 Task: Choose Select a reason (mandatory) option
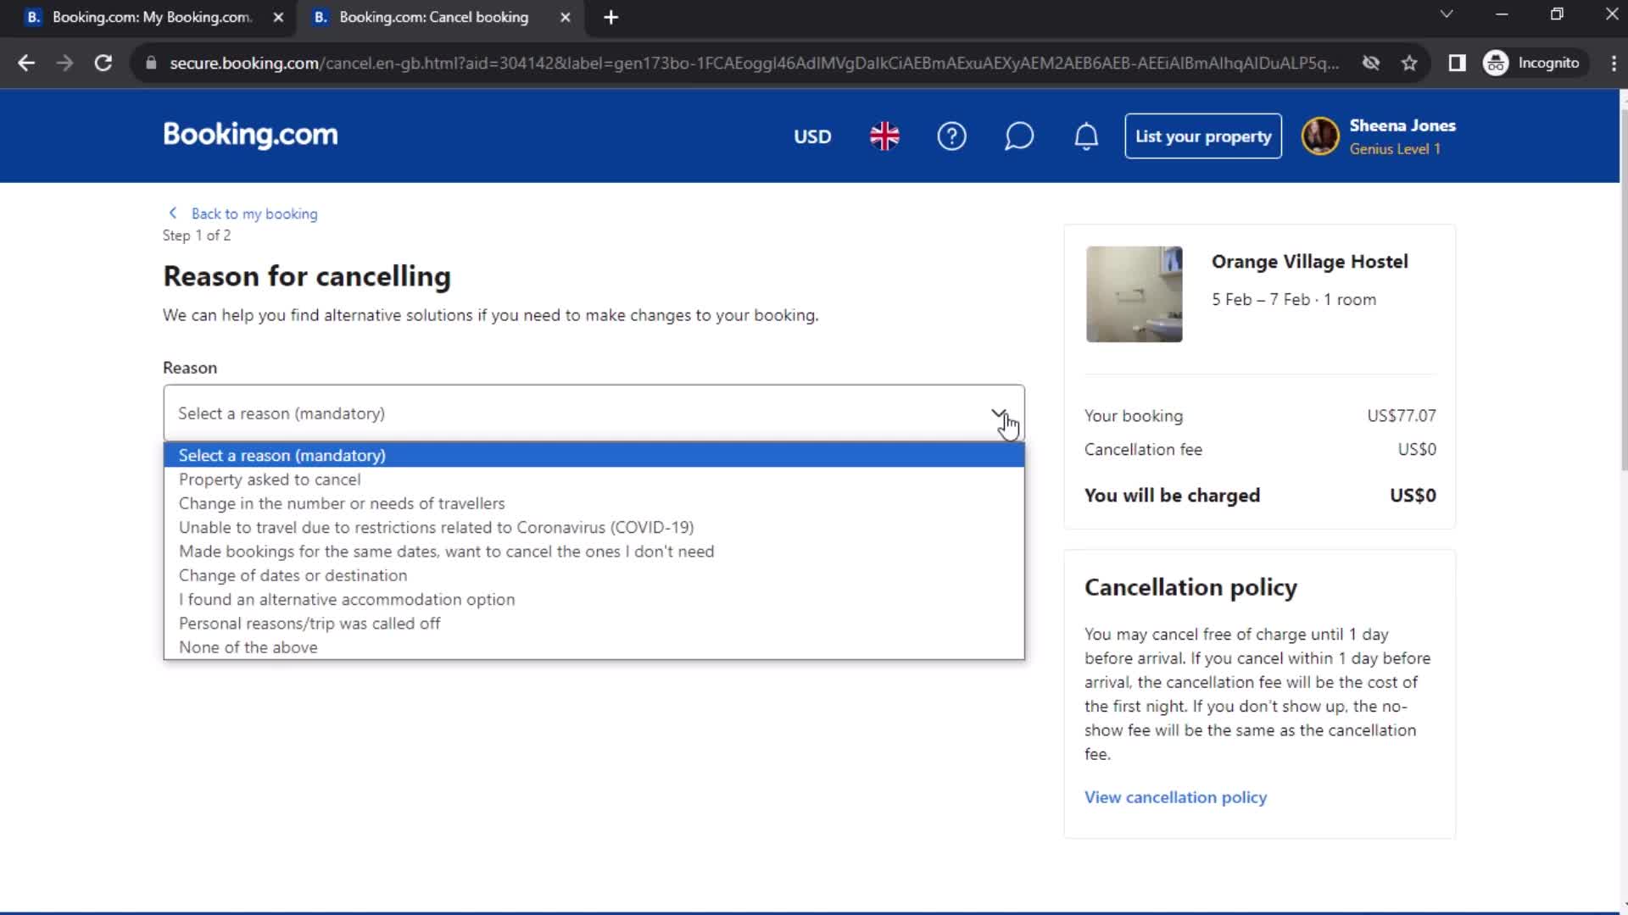coord(594,456)
